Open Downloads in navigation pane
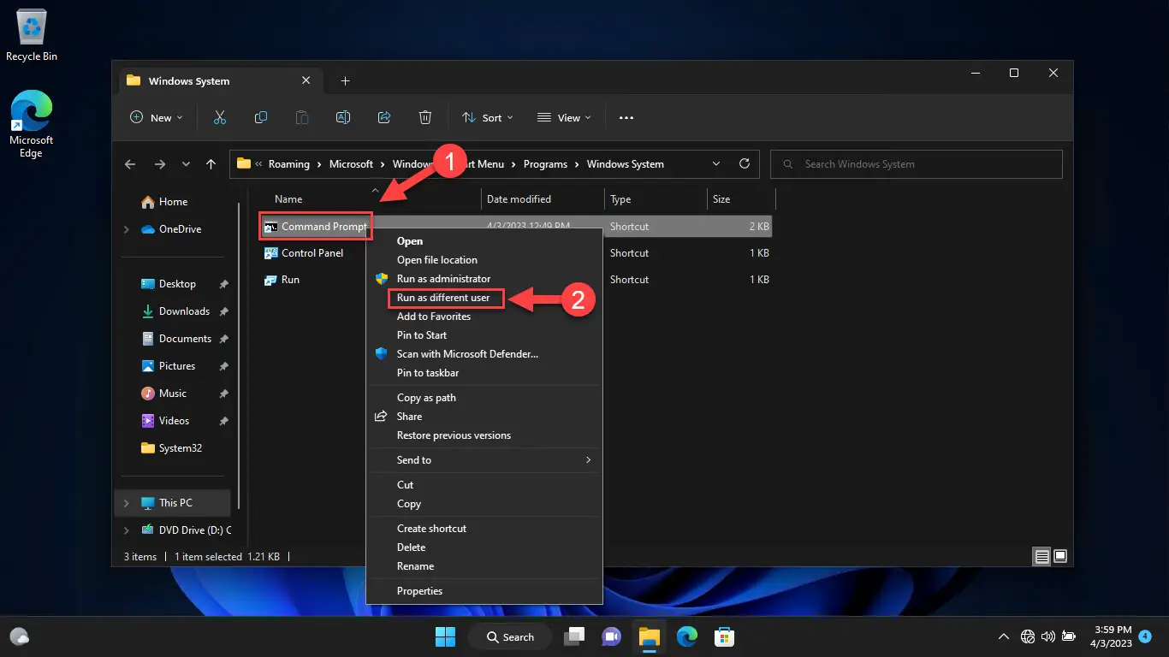This screenshot has width=1169, height=657. pyautogui.click(x=184, y=311)
